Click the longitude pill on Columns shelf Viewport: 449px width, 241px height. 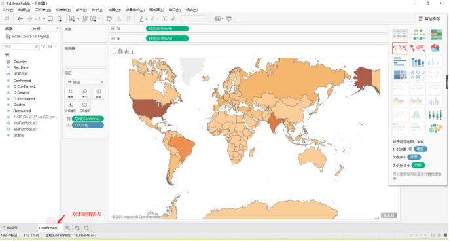point(168,28)
